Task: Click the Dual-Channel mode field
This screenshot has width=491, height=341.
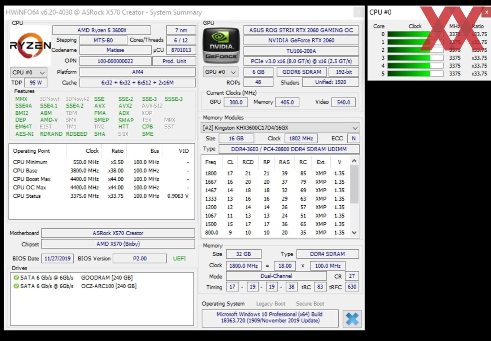Action: tap(276, 276)
